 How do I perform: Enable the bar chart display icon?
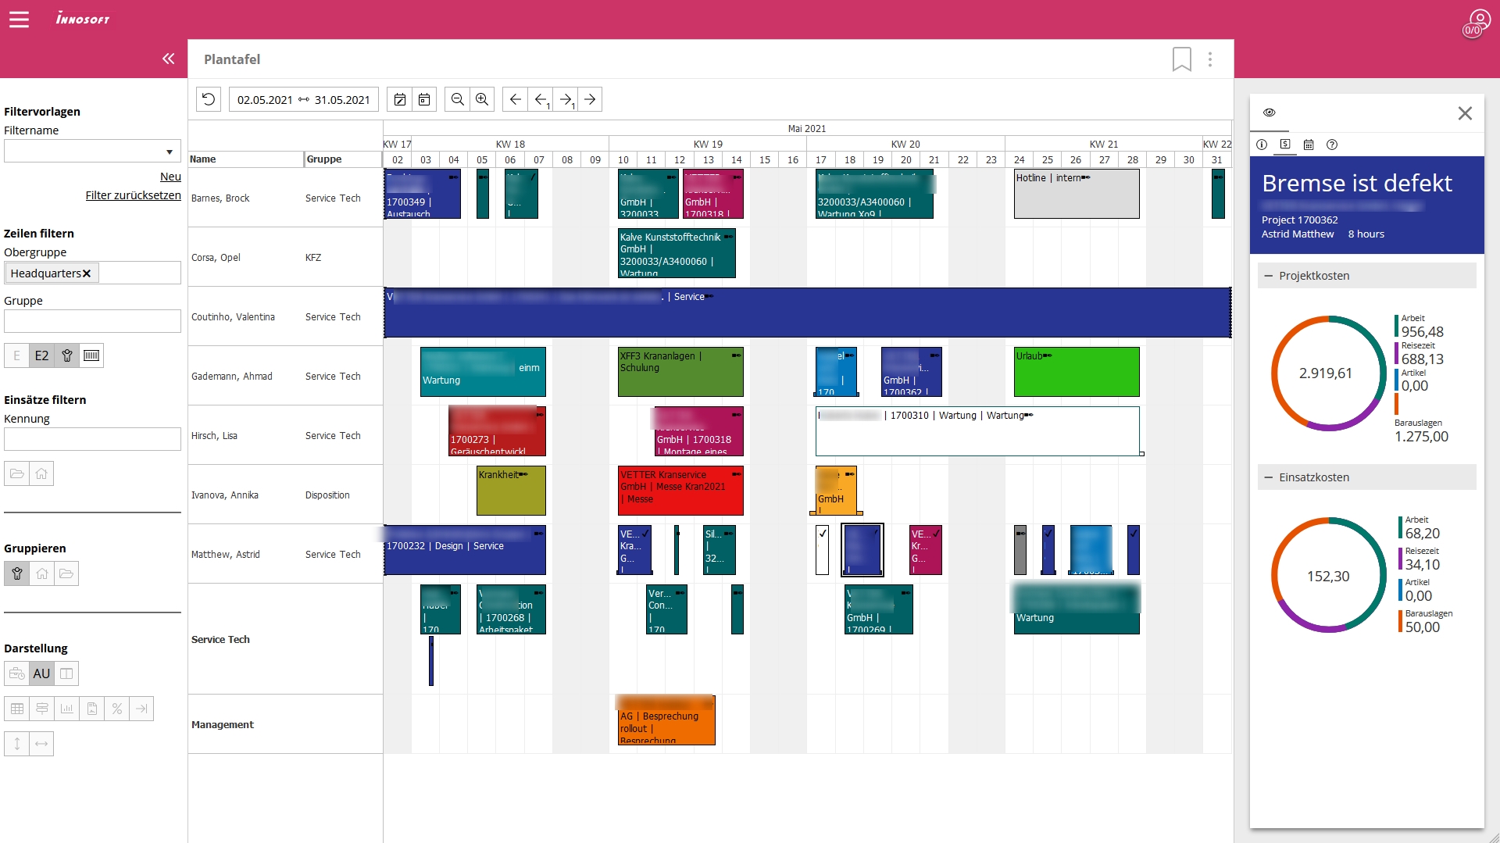point(66,709)
